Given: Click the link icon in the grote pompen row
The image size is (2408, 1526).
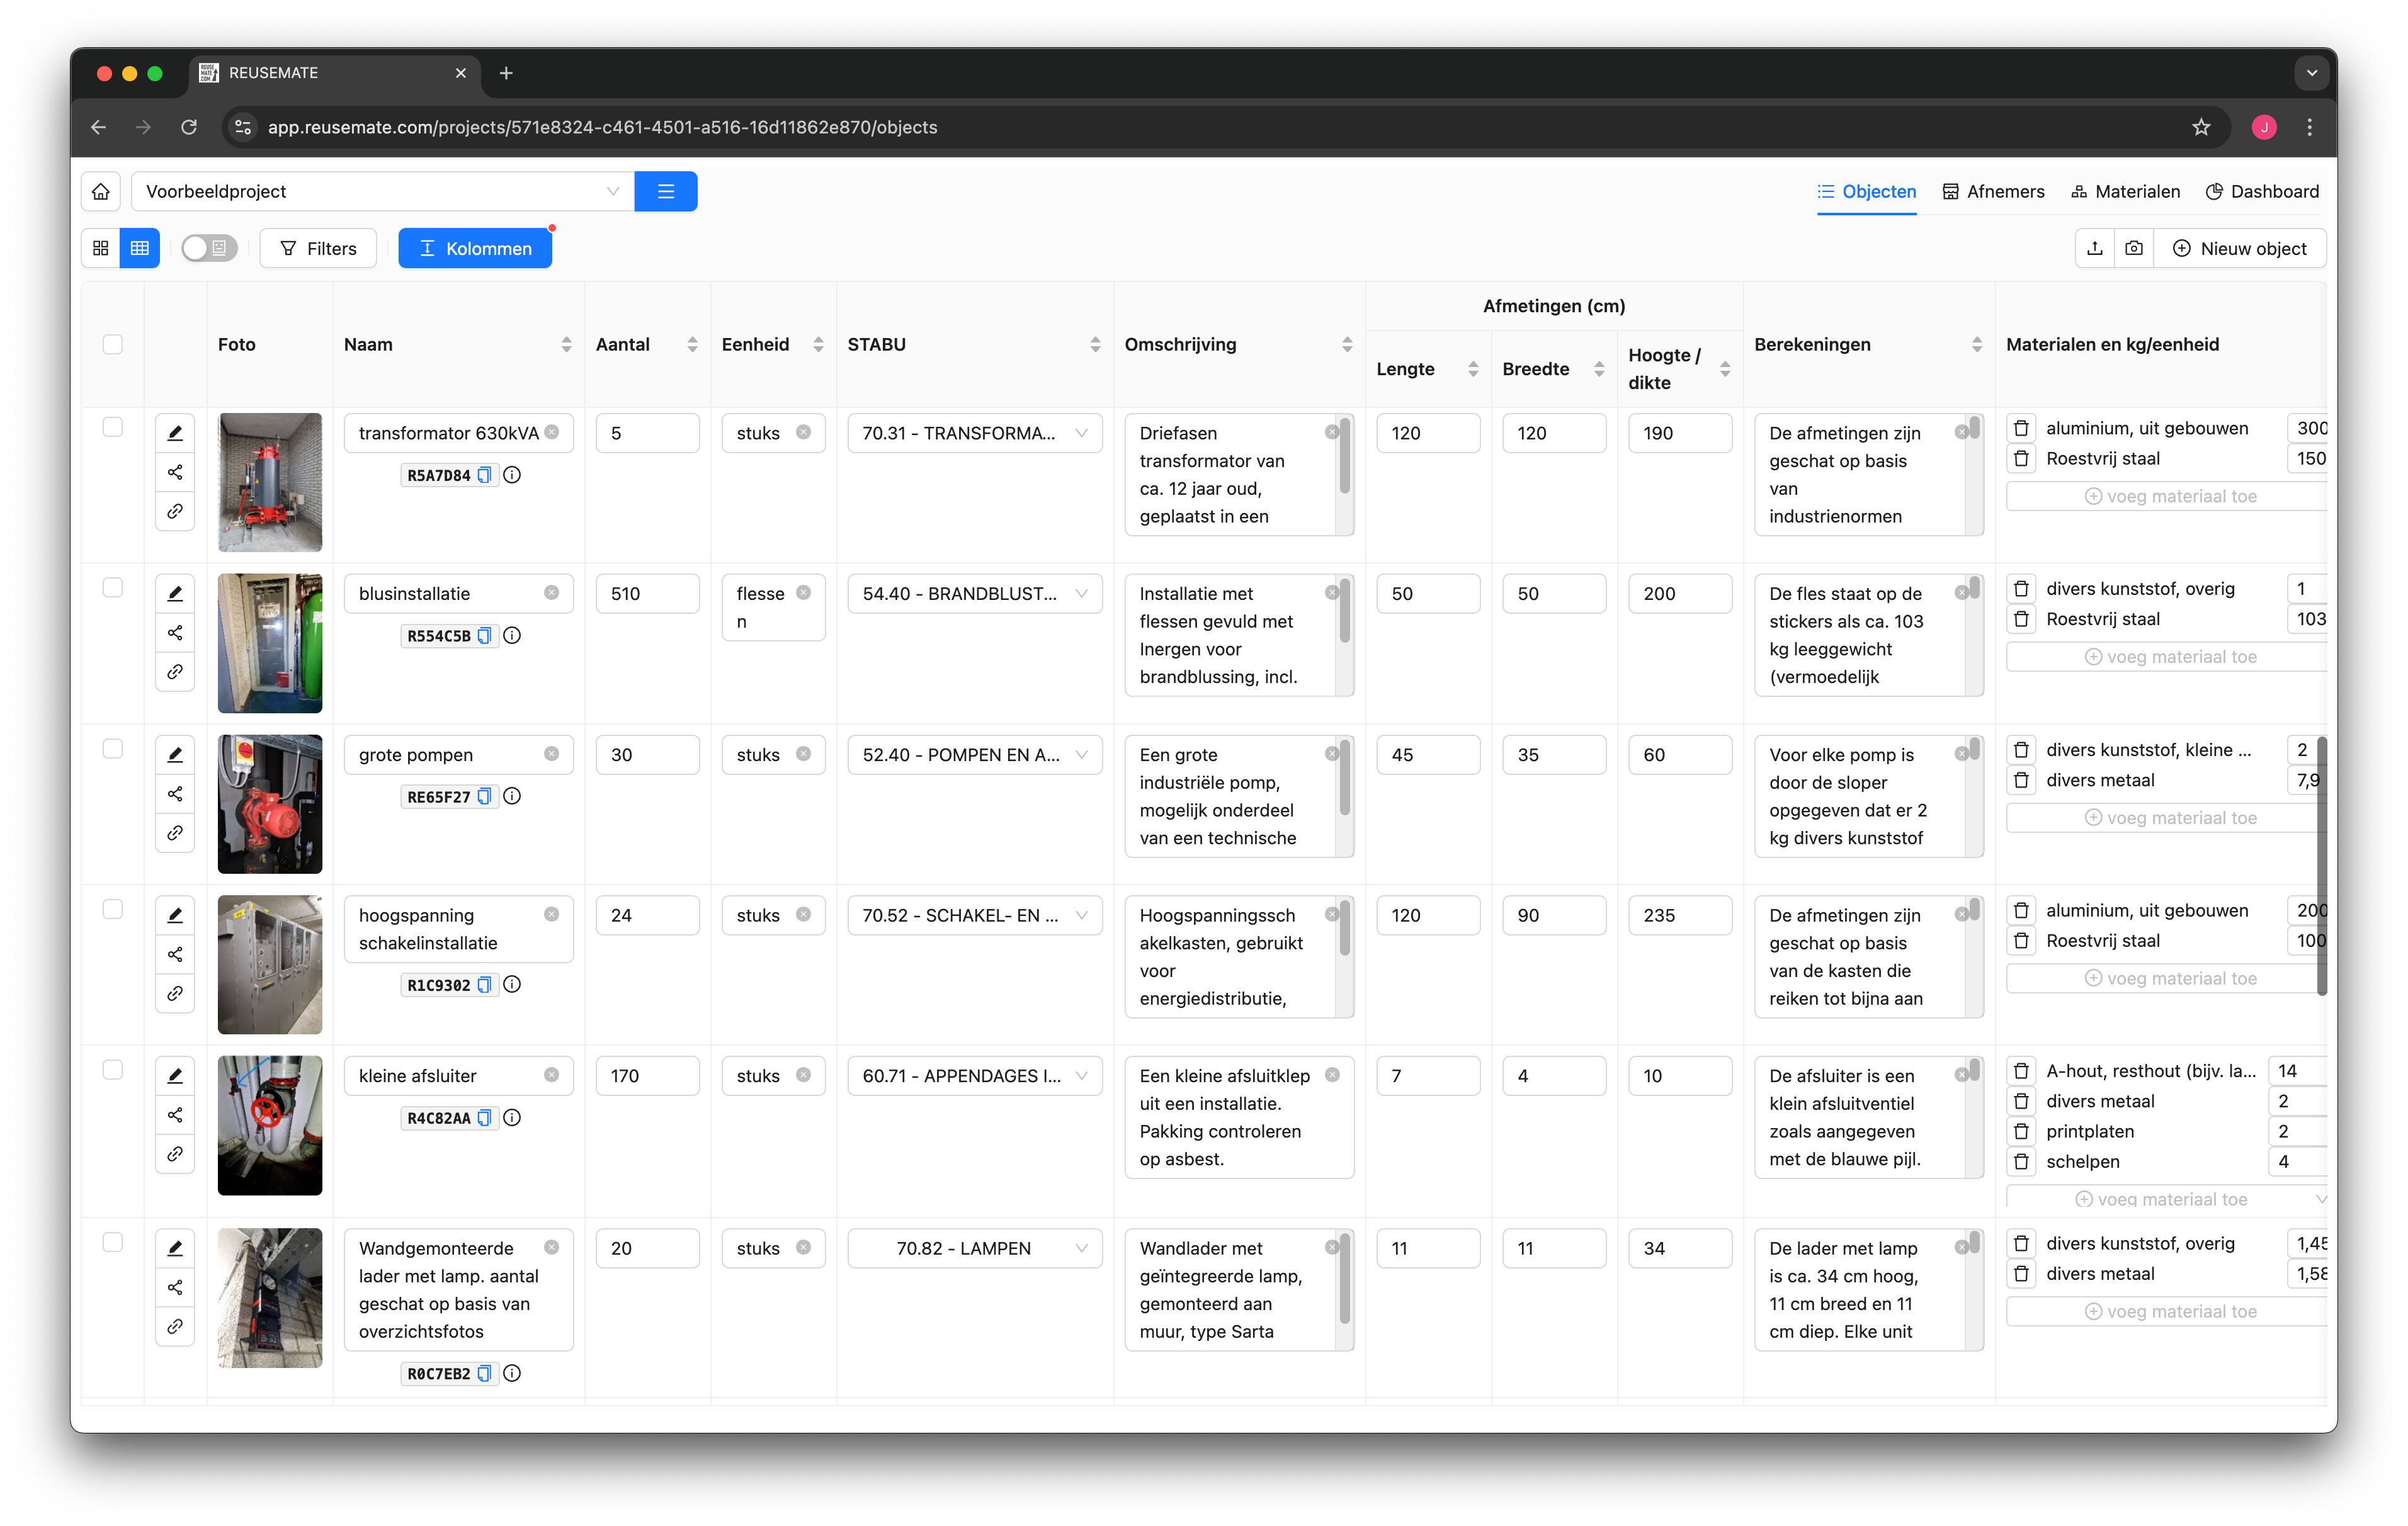Looking at the screenshot, I should [175, 833].
